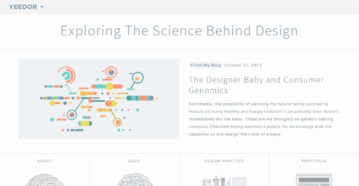
Task: Click the brain icon under Blog
Action: click(x=135, y=180)
